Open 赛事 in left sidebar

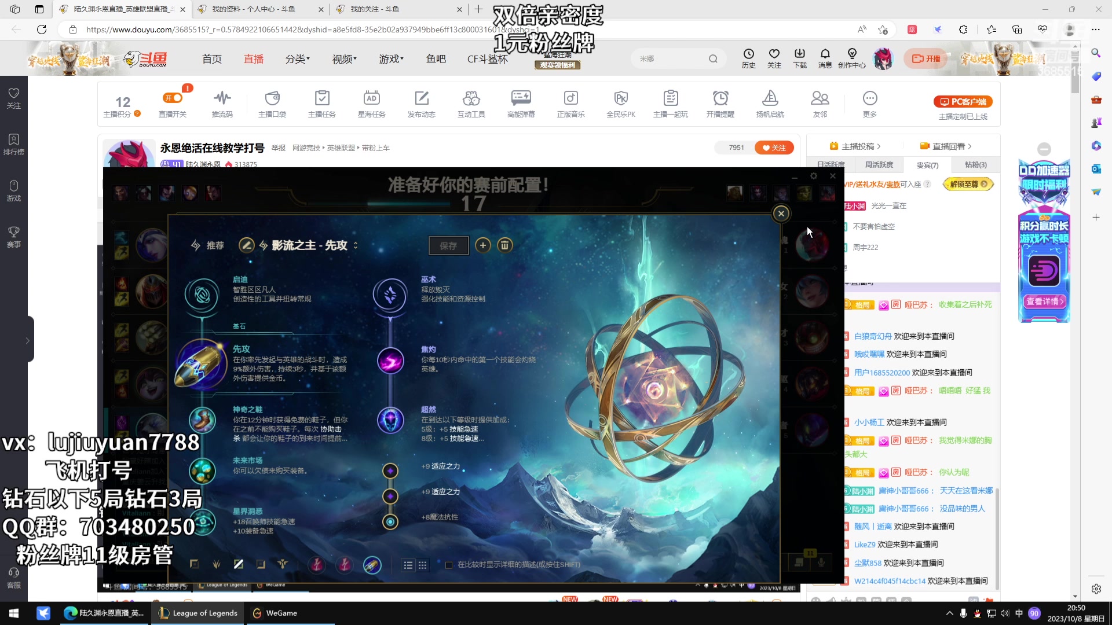click(14, 237)
